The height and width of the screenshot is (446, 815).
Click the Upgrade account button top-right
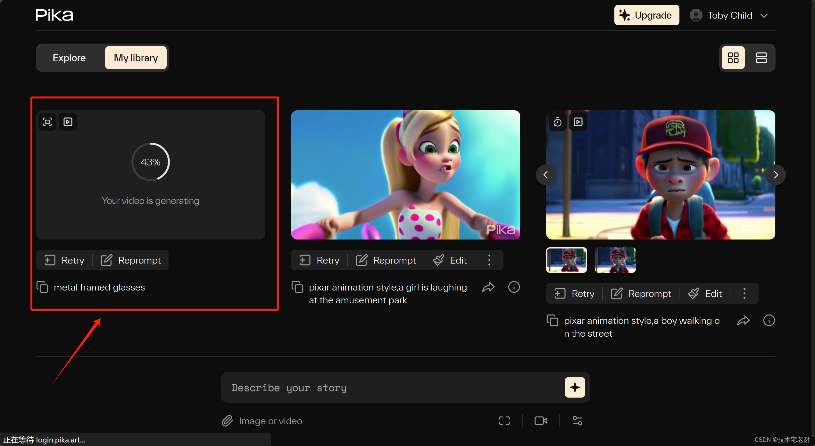click(x=645, y=15)
